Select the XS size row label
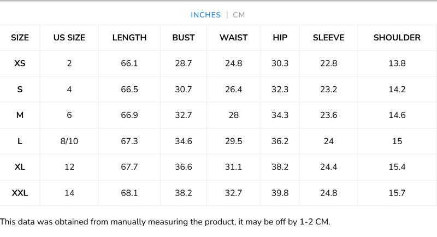This screenshot has height=237, width=437. [20, 63]
